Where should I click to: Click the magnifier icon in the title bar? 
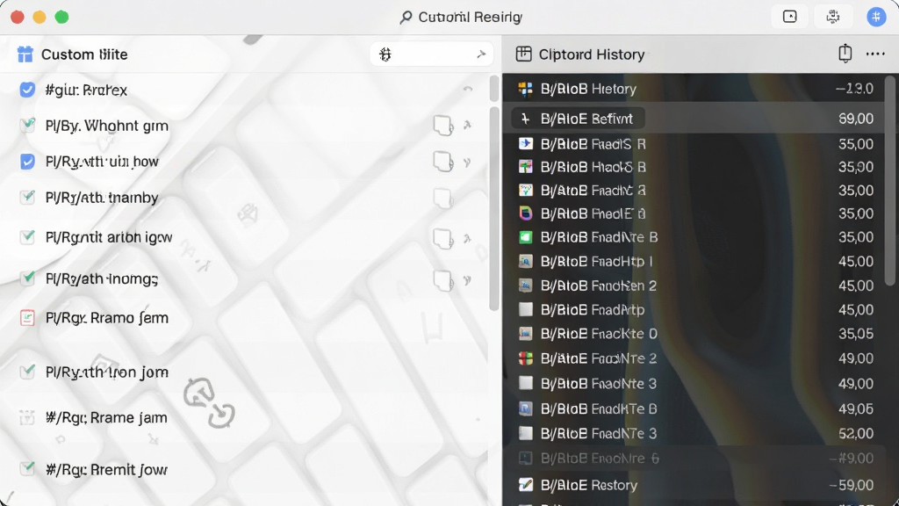tap(406, 18)
